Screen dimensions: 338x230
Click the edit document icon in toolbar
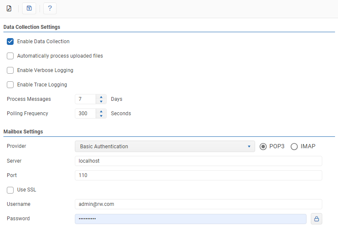click(x=9, y=8)
